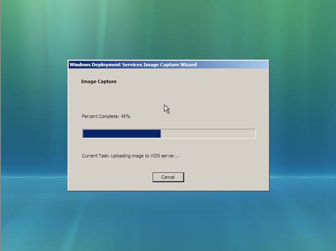Click the Cancel button

[x=168, y=177]
